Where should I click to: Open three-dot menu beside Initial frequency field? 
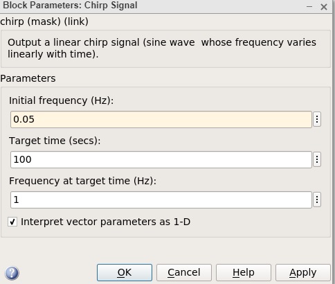(x=317, y=119)
